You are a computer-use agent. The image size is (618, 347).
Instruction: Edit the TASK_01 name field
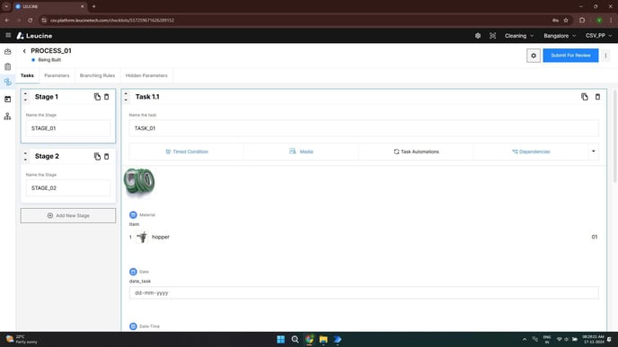coord(364,128)
